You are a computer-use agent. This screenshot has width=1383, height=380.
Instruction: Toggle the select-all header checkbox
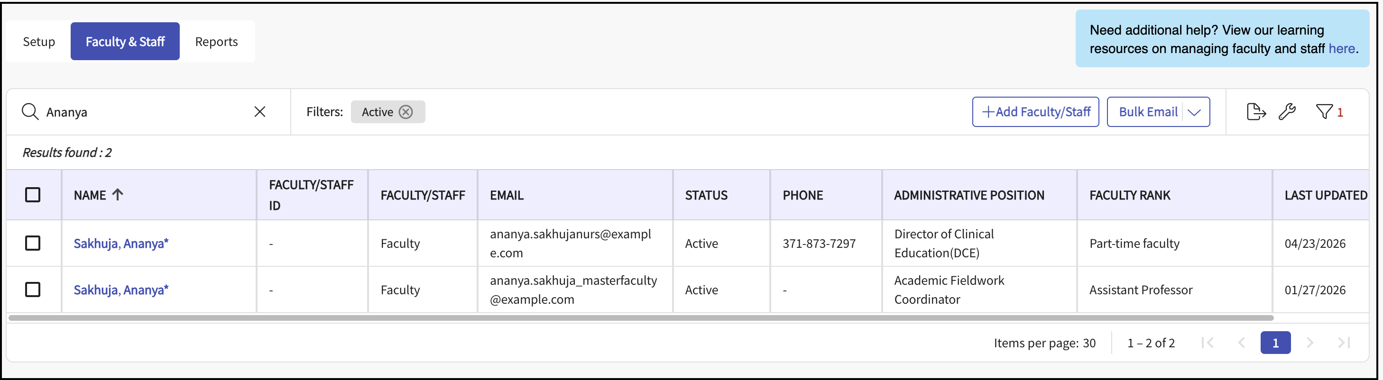pyautogui.click(x=33, y=195)
